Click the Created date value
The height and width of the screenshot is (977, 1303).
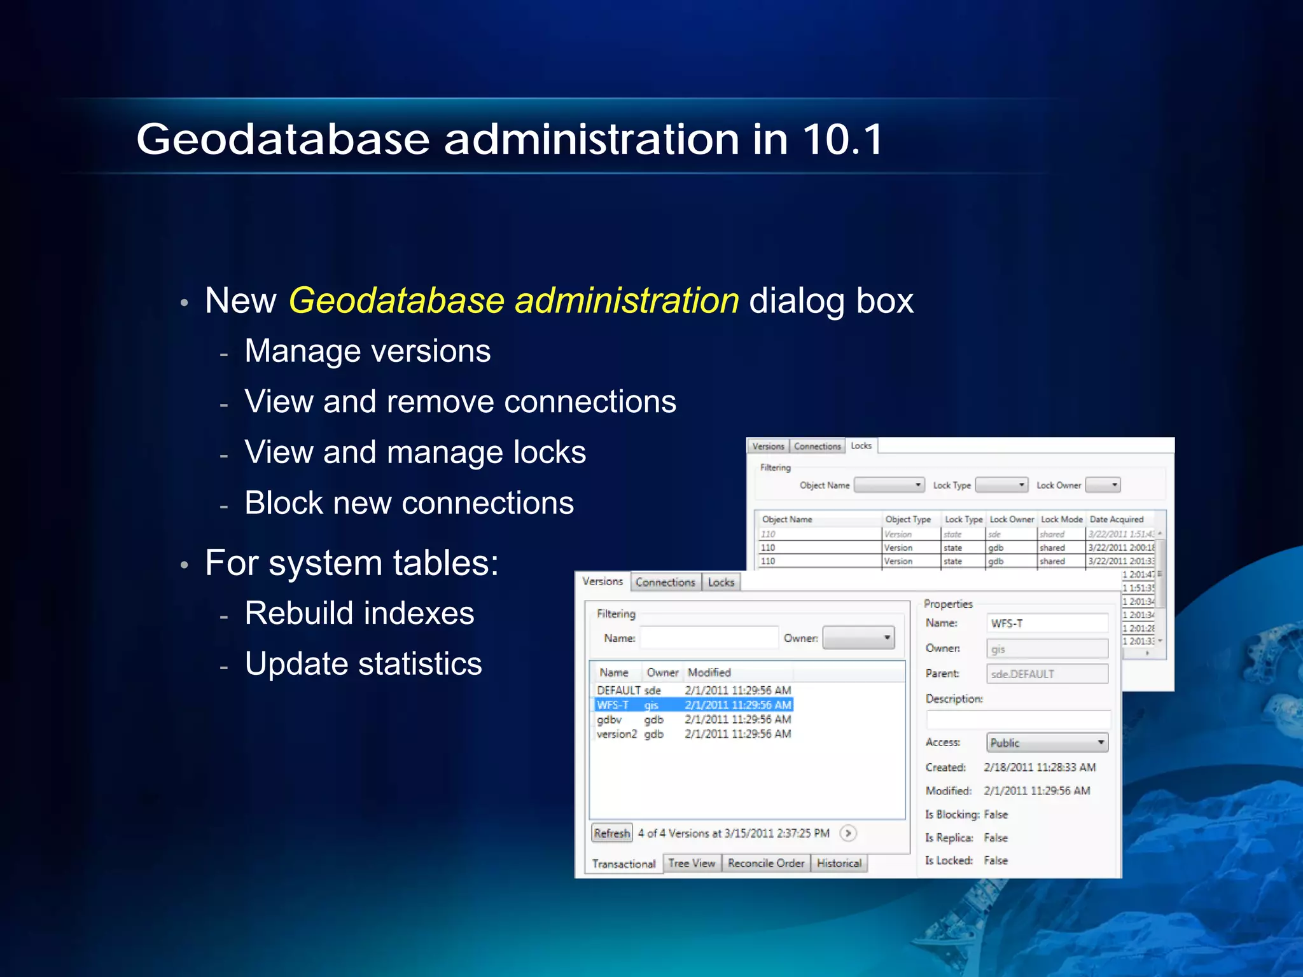(x=1040, y=767)
